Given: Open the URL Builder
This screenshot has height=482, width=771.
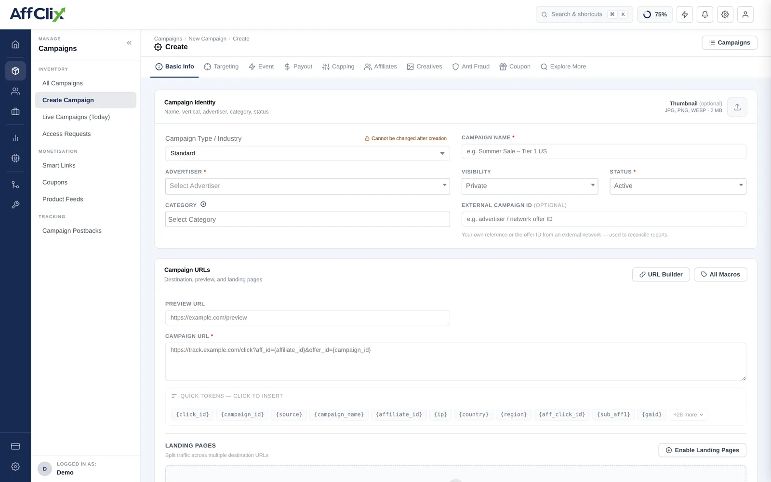Looking at the screenshot, I should (x=661, y=274).
